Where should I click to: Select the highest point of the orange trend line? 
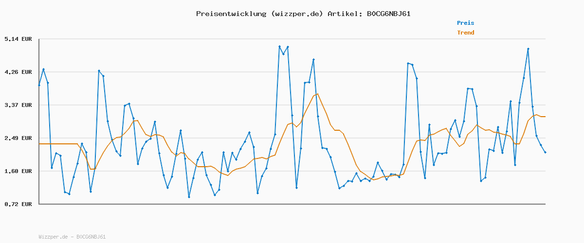click(x=318, y=94)
